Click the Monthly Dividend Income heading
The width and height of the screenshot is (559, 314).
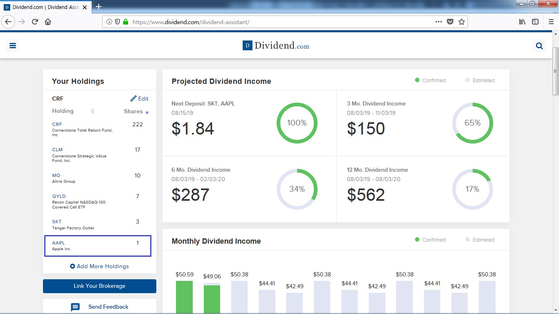tap(216, 241)
